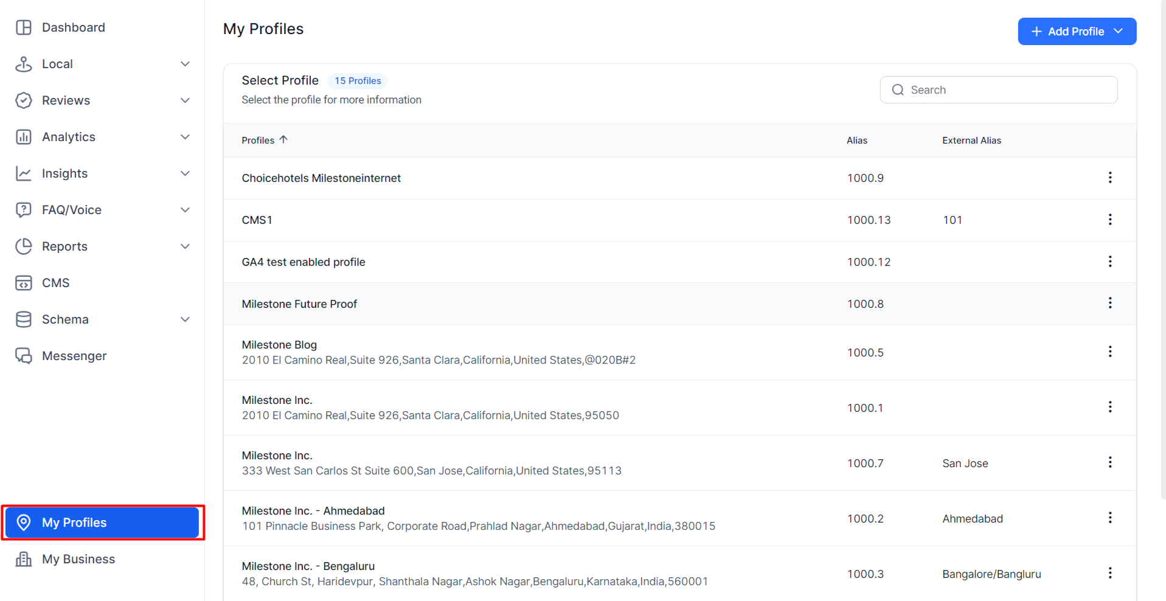
Task: Click the 101 Pinnacle Business Park address
Action: [479, 526]
